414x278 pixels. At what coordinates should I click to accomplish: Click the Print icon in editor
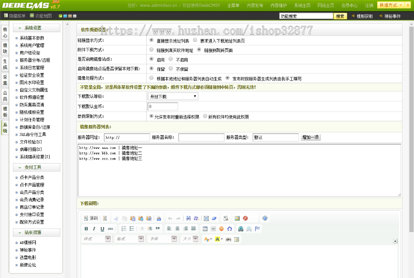click(159, 218)
